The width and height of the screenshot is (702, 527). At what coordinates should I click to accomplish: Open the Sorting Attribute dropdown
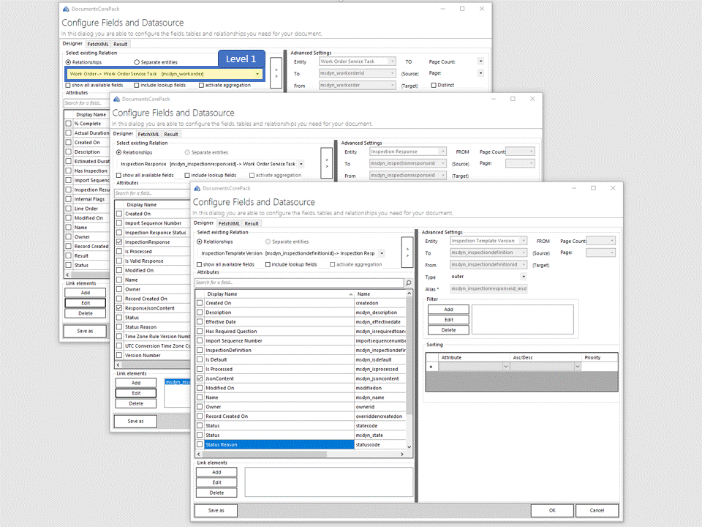505,367
